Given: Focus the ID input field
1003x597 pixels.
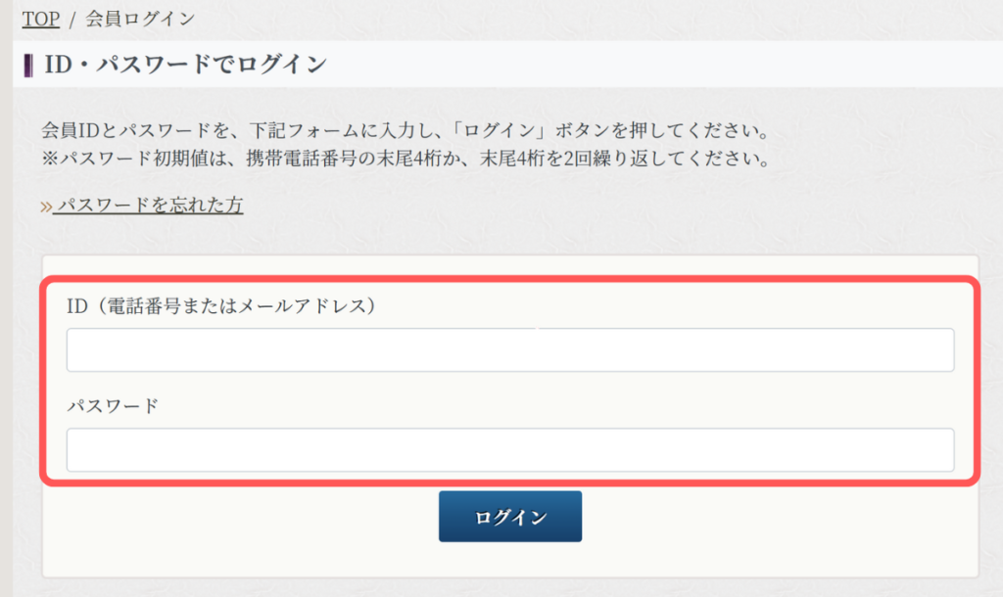Looking at the screenshot, I should click(509, 350).
